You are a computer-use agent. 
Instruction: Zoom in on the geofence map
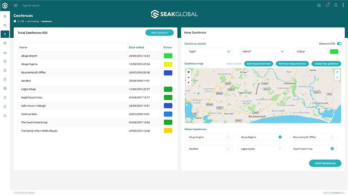tap(188, 72)
